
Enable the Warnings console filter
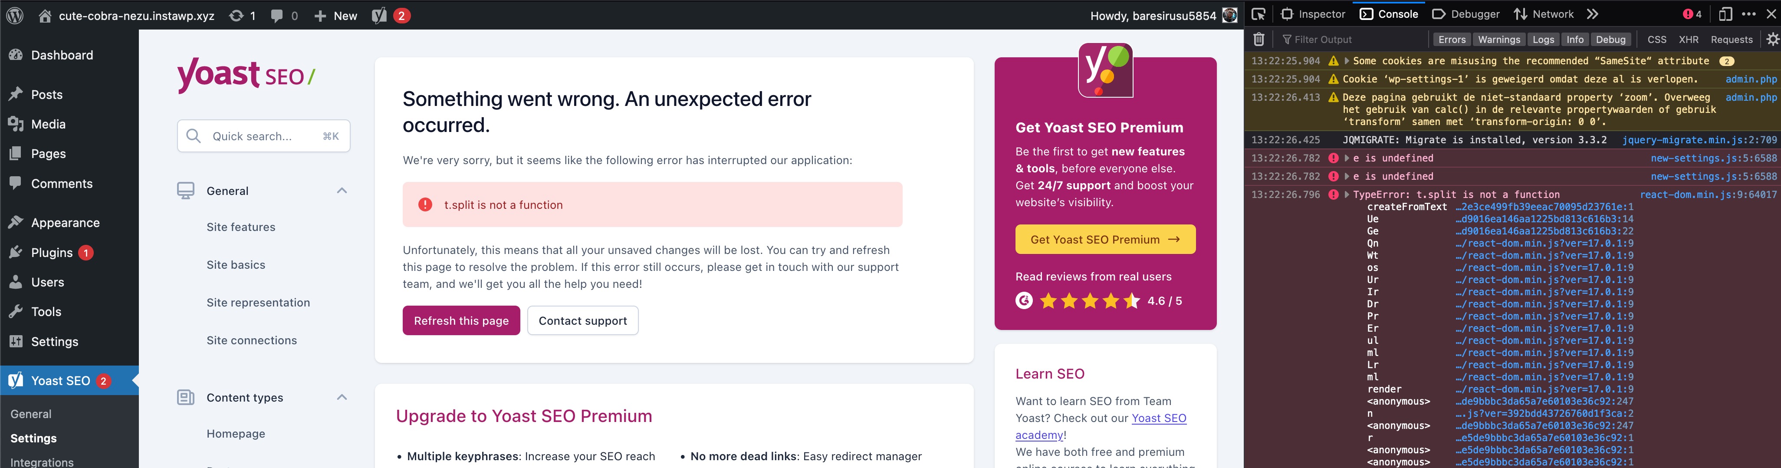[1499, 40]
